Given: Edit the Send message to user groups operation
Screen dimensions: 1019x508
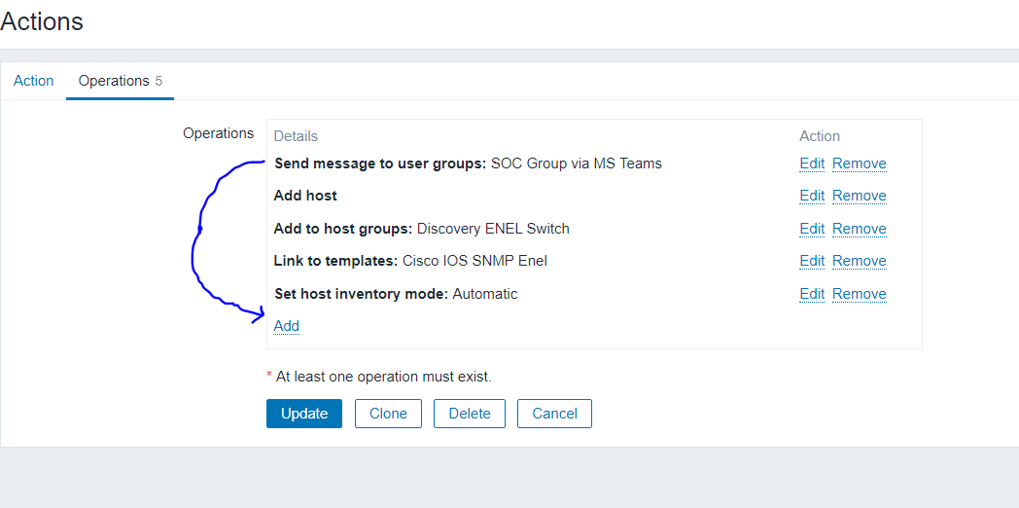Looking at the screenshot, I should [812, 163].
